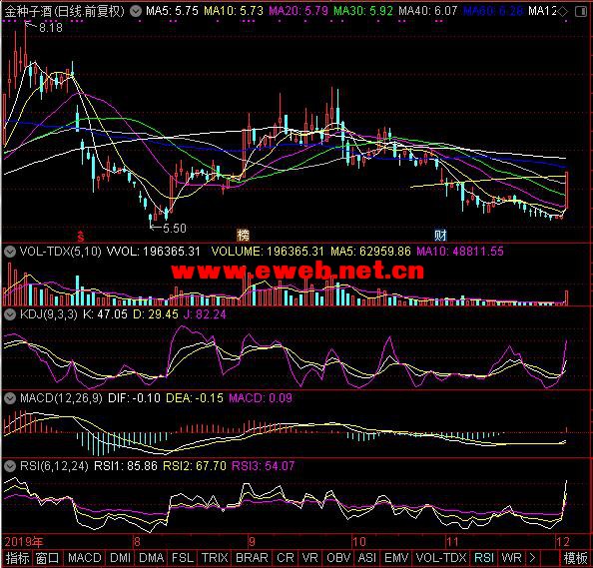Screen dimensions: 593x568
Task: Toggle the side panel icon at top right
Action: pos(581,12)
